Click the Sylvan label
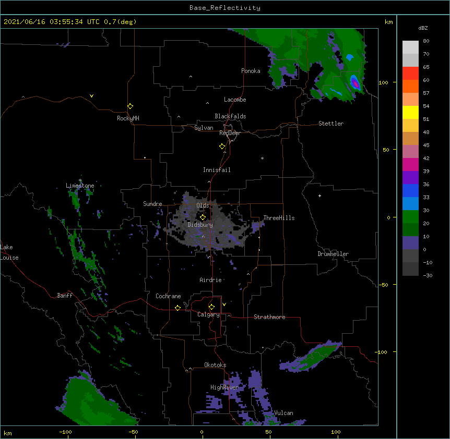The height and width of the screenshot is (439, 450). pos(204,128)
